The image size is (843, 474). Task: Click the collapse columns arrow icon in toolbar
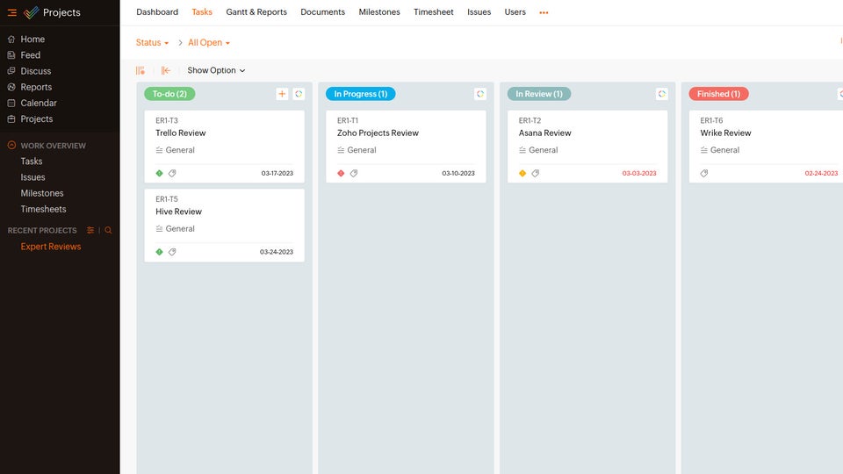(x=166, y=70)
